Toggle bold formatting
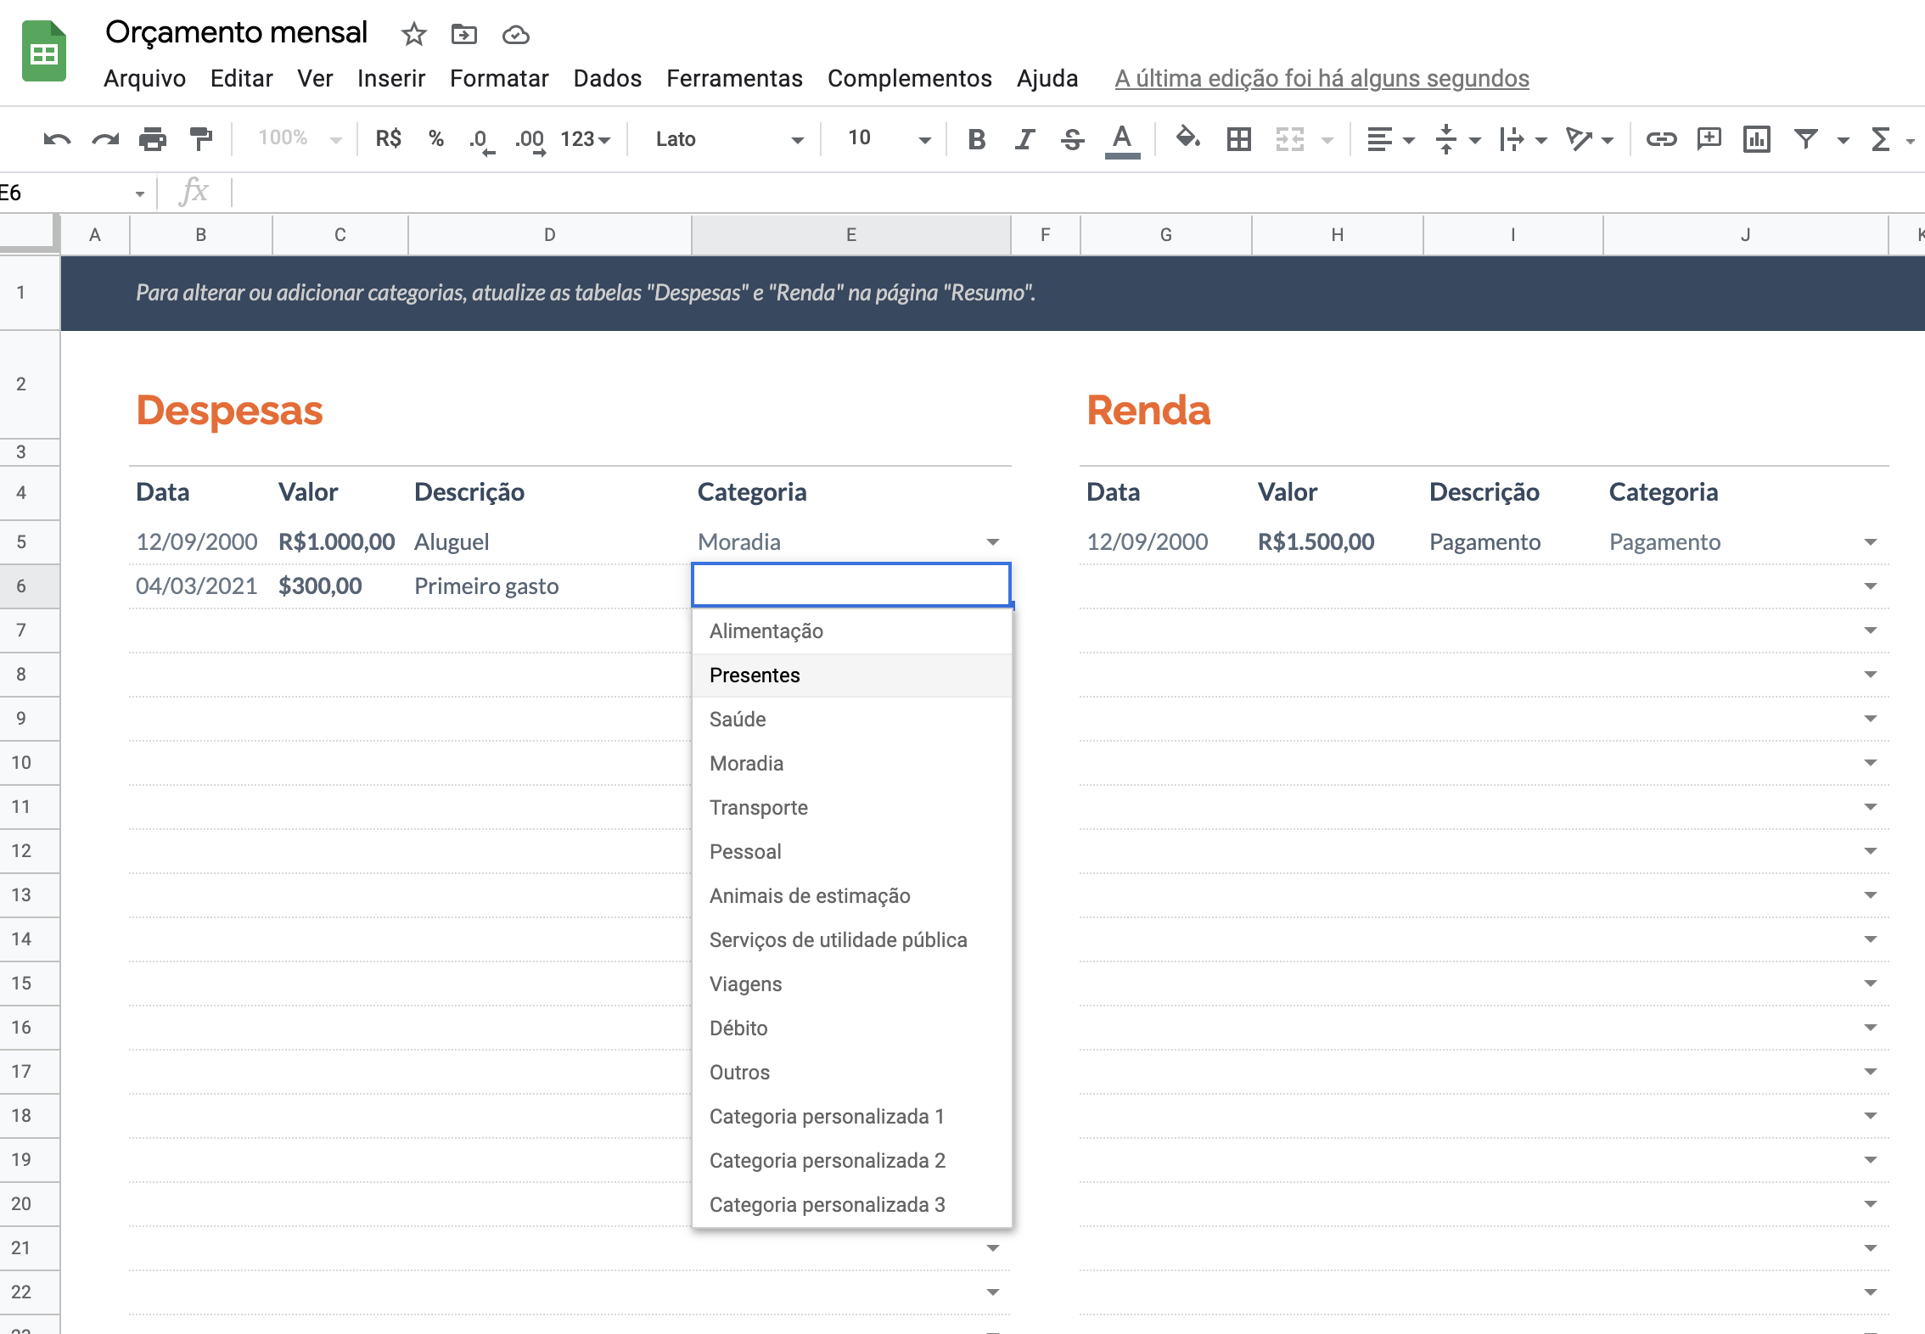 pos(976,138)
